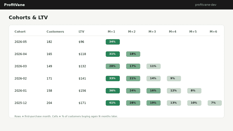The width and height of the screenshot is (233, 131).
Task: Select the 2026-05 cohort row label
Action: coord(21,42)
